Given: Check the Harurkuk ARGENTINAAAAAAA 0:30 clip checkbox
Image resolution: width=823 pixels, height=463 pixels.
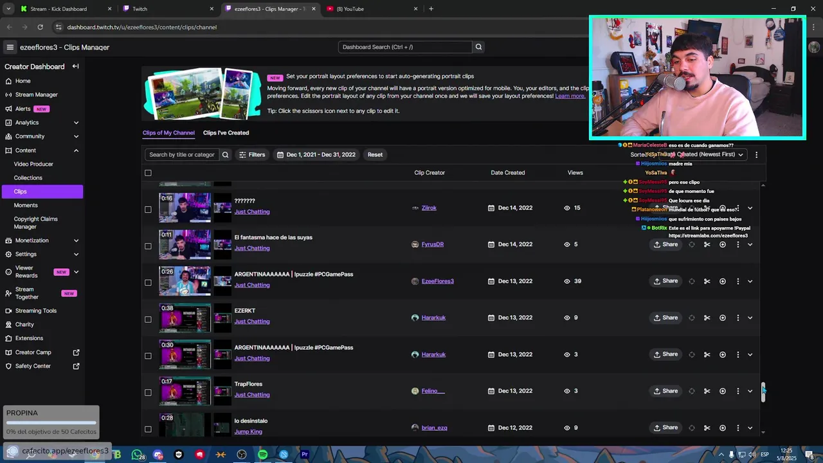Looking at the screenshot, I should [148, 356].
